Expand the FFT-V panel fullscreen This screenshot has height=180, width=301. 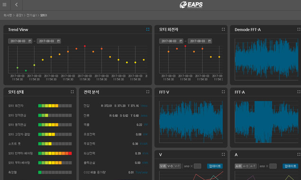point(223,92)
